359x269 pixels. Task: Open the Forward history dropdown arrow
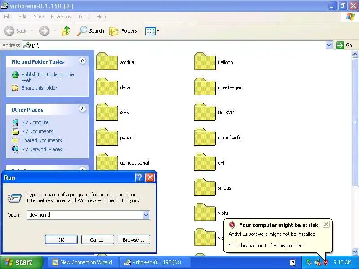[x=55, y=31]
